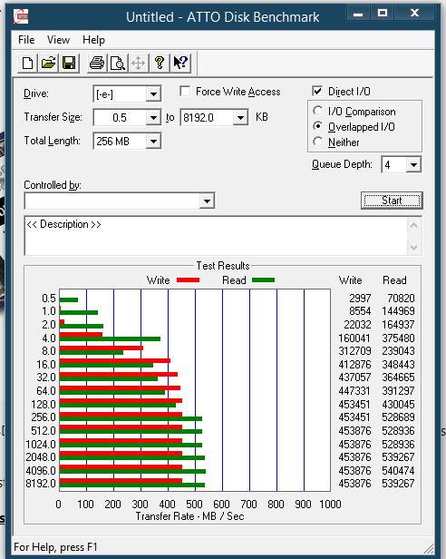Click the Read value 528689
The height and width of the screenshot is (559, 446).
click(x=398, y=417)
